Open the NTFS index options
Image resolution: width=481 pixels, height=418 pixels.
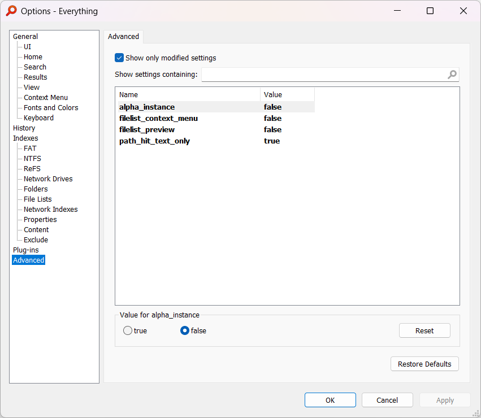[32, 159]
